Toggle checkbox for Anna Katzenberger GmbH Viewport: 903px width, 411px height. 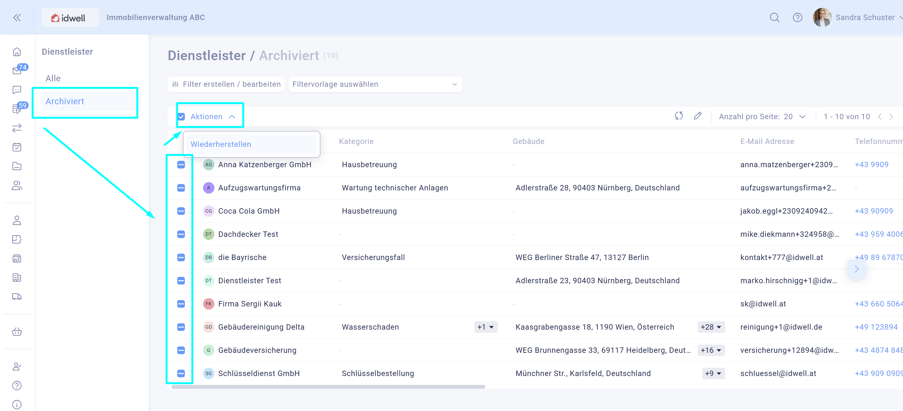coord(181,165)
